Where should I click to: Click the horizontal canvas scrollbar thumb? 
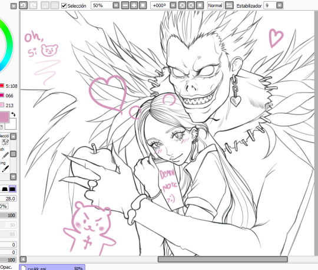(223, 259)
